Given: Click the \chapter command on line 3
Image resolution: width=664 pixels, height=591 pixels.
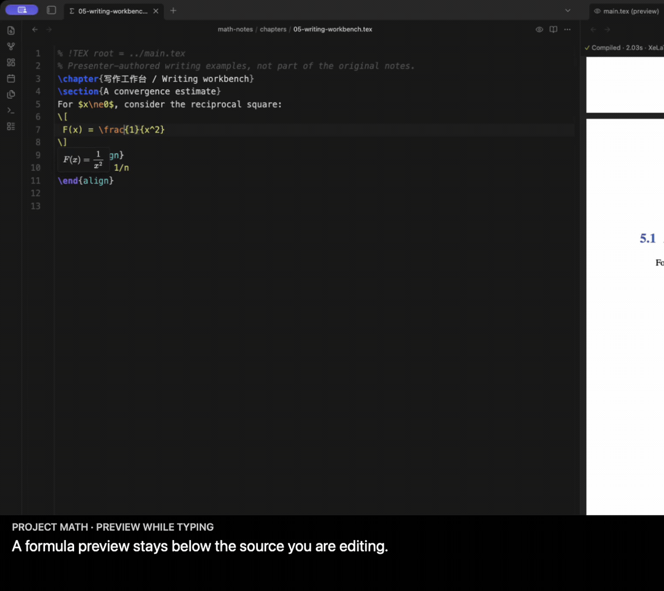Looking at the screenshot, I should click(78, 79).
